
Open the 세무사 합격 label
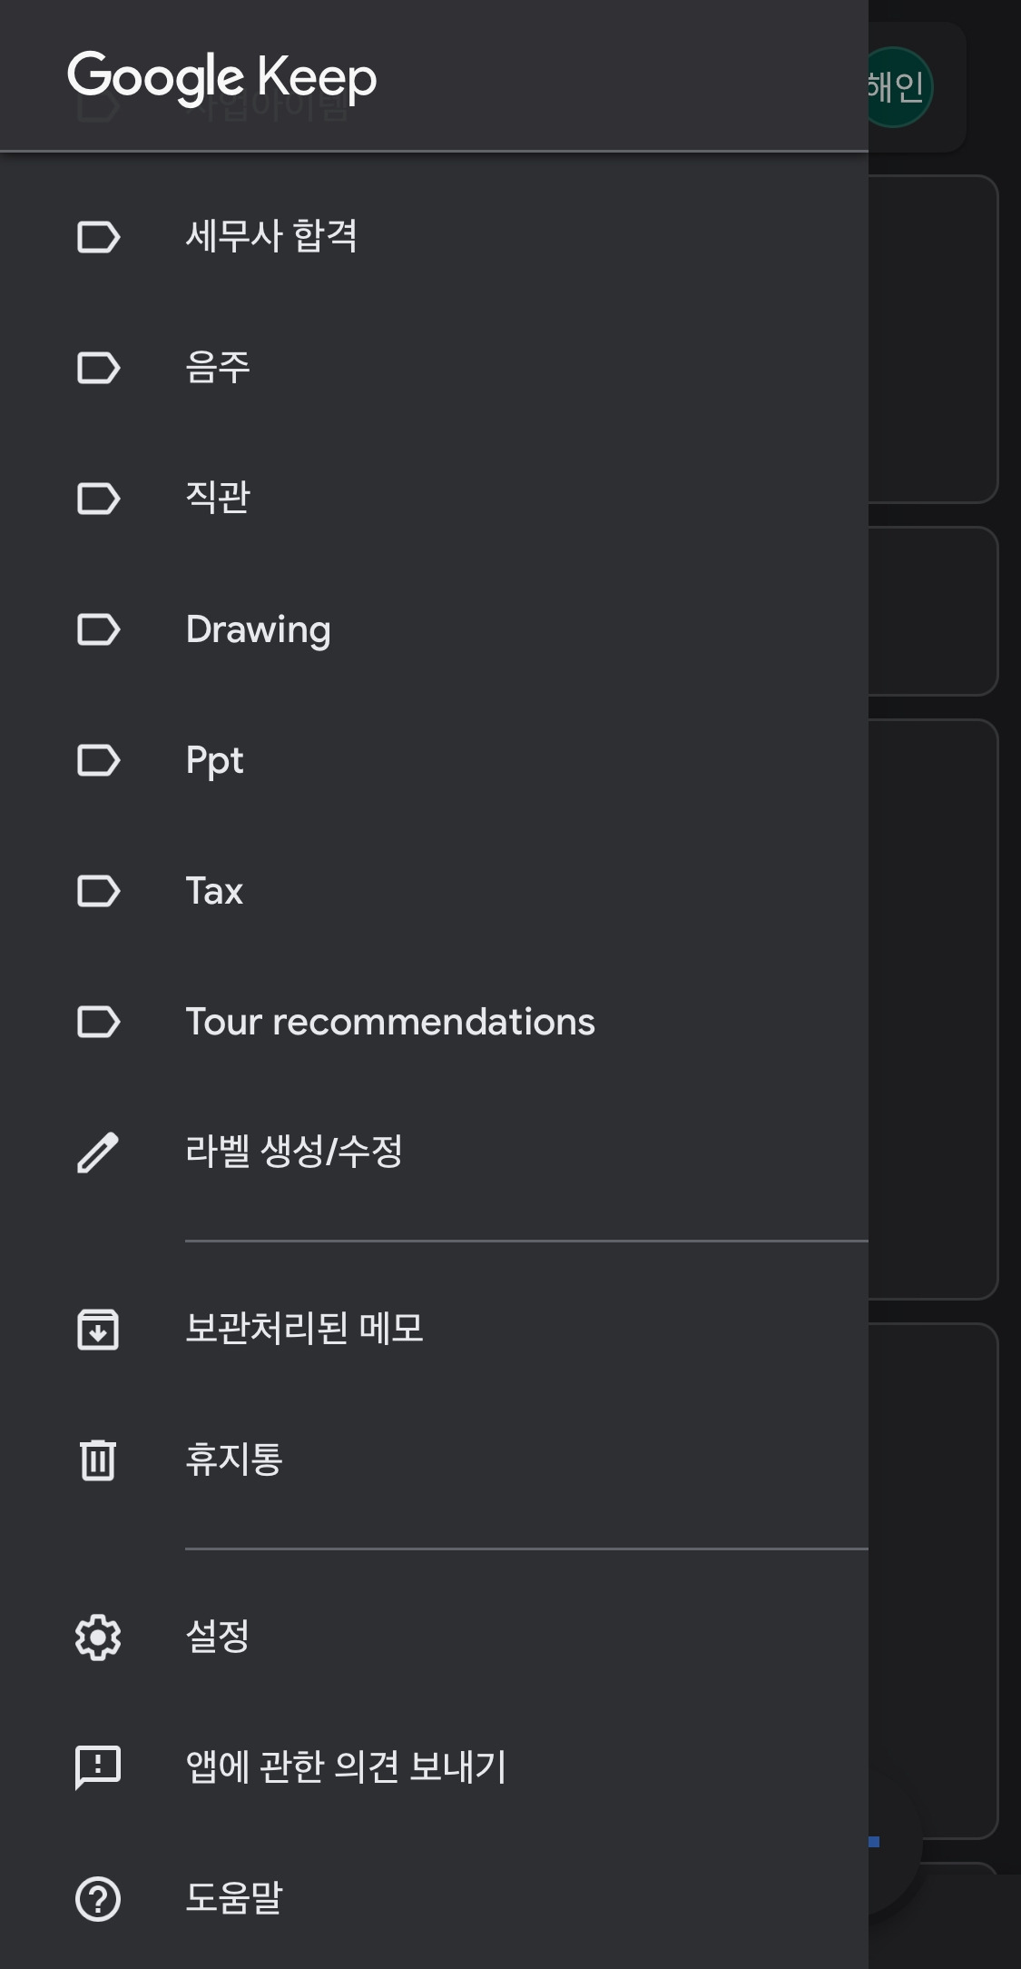pyautogui.click(x=434, y=237)
